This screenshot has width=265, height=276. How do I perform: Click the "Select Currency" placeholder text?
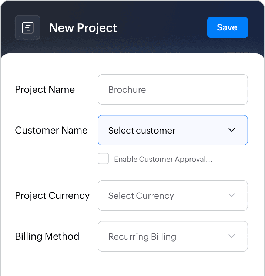tap(141, 195)
